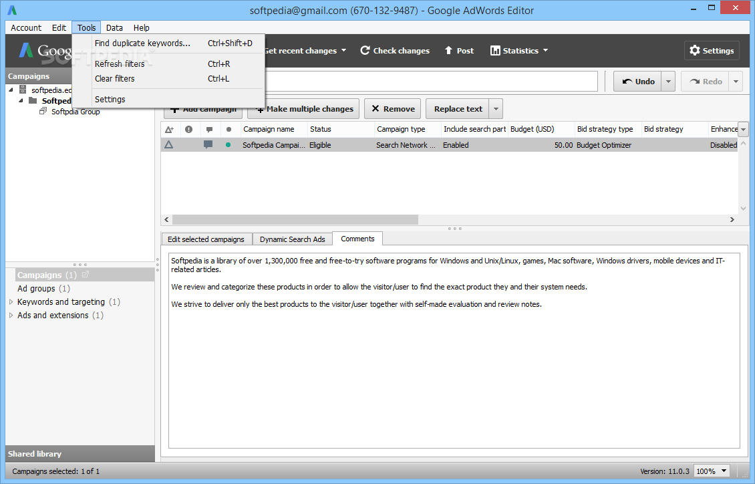755x484 pixels.
Task: Switch to Dynamic Search Ads tab
Action: [292, 239]
